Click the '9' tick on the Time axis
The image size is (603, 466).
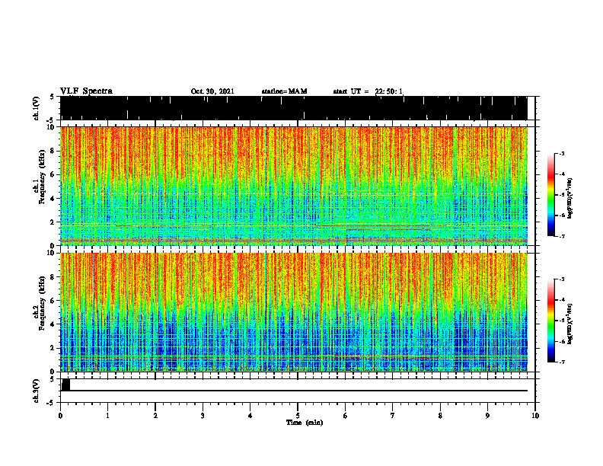point(487,416)
